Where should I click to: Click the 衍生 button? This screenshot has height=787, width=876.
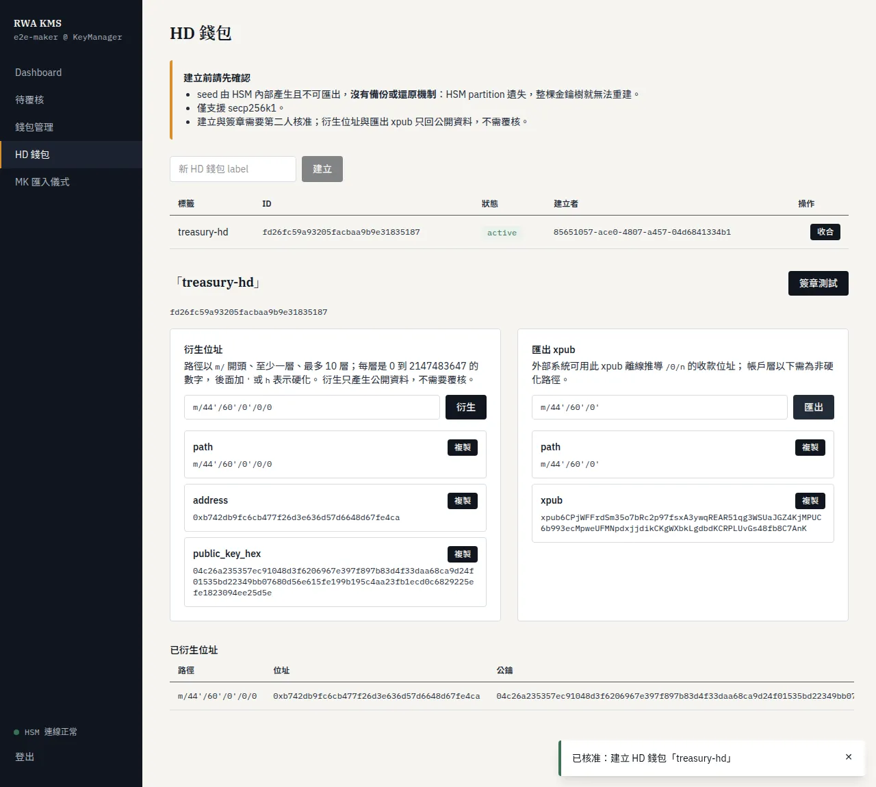point(466,407)
